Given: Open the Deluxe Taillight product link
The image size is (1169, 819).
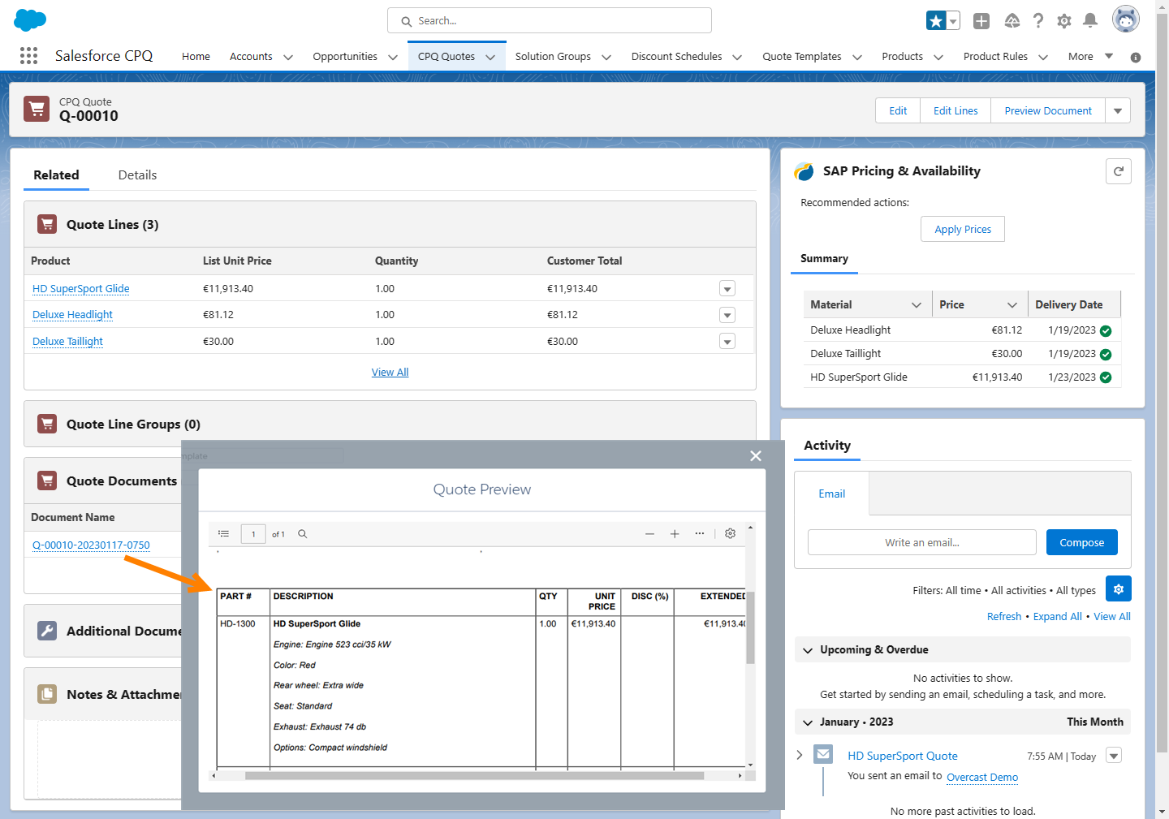Looking at the screenshot, I should [67, 342].
